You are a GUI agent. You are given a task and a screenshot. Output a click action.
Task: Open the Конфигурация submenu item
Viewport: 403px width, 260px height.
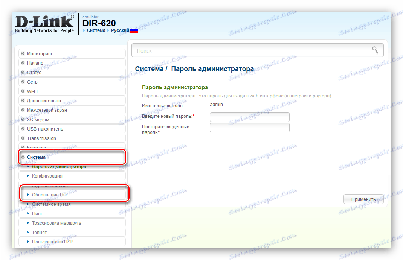tap(72, 176)
